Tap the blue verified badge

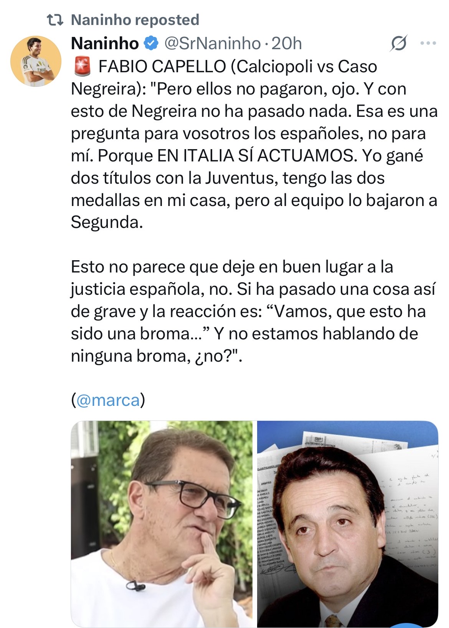coord(151,44)
